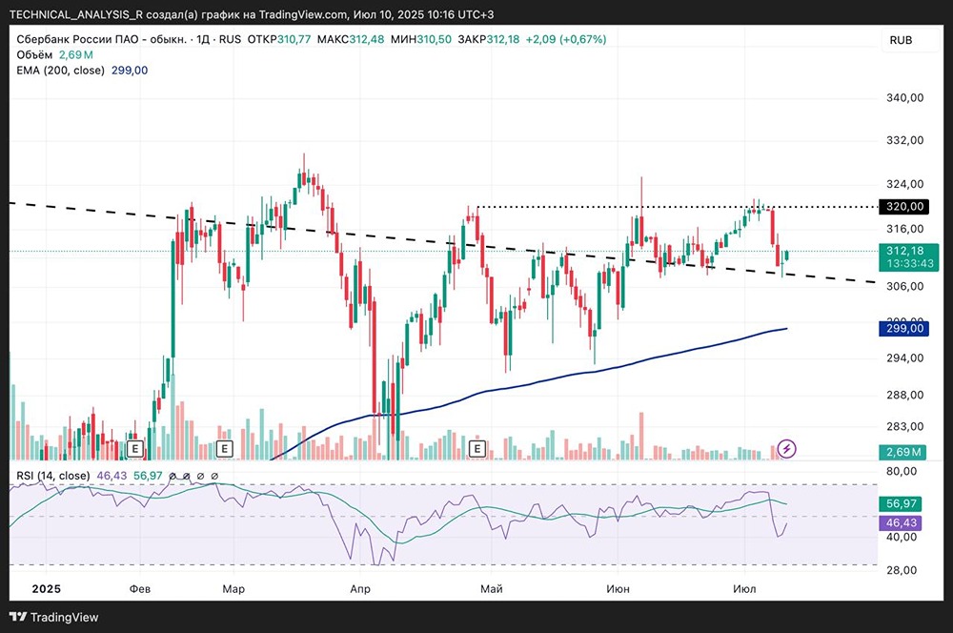The image size is (953, 633).
Task: Click the EMA (200, close) indicator legend
Action: point(60,71)
